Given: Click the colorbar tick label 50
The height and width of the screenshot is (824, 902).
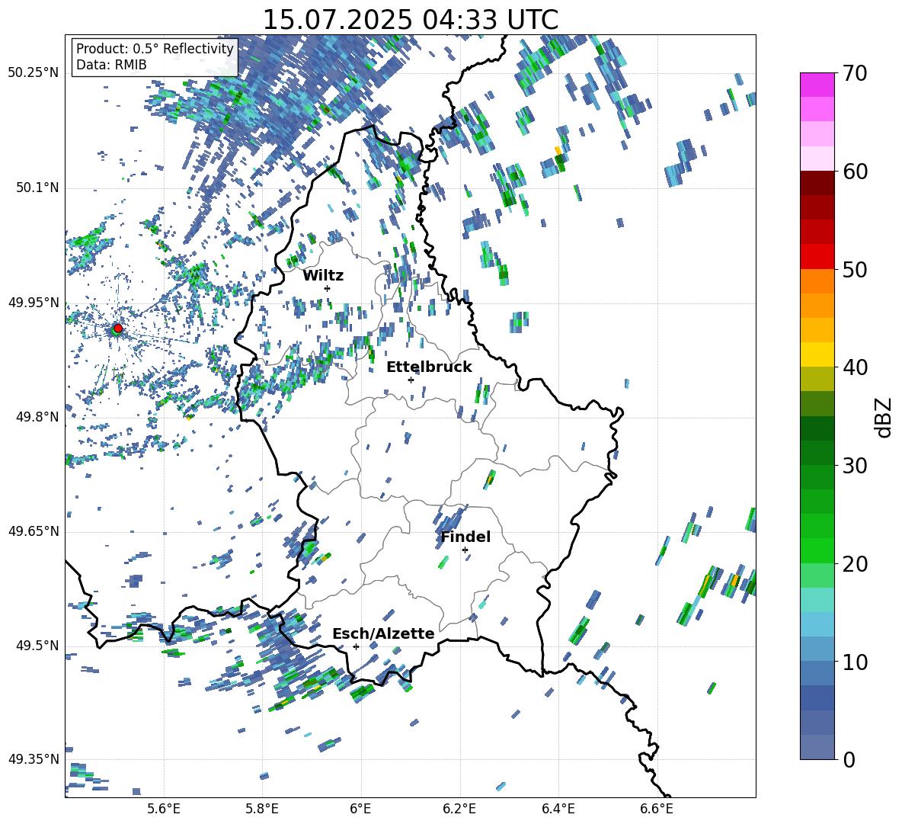Looking at the screenshot, I should tap(855, 269).
